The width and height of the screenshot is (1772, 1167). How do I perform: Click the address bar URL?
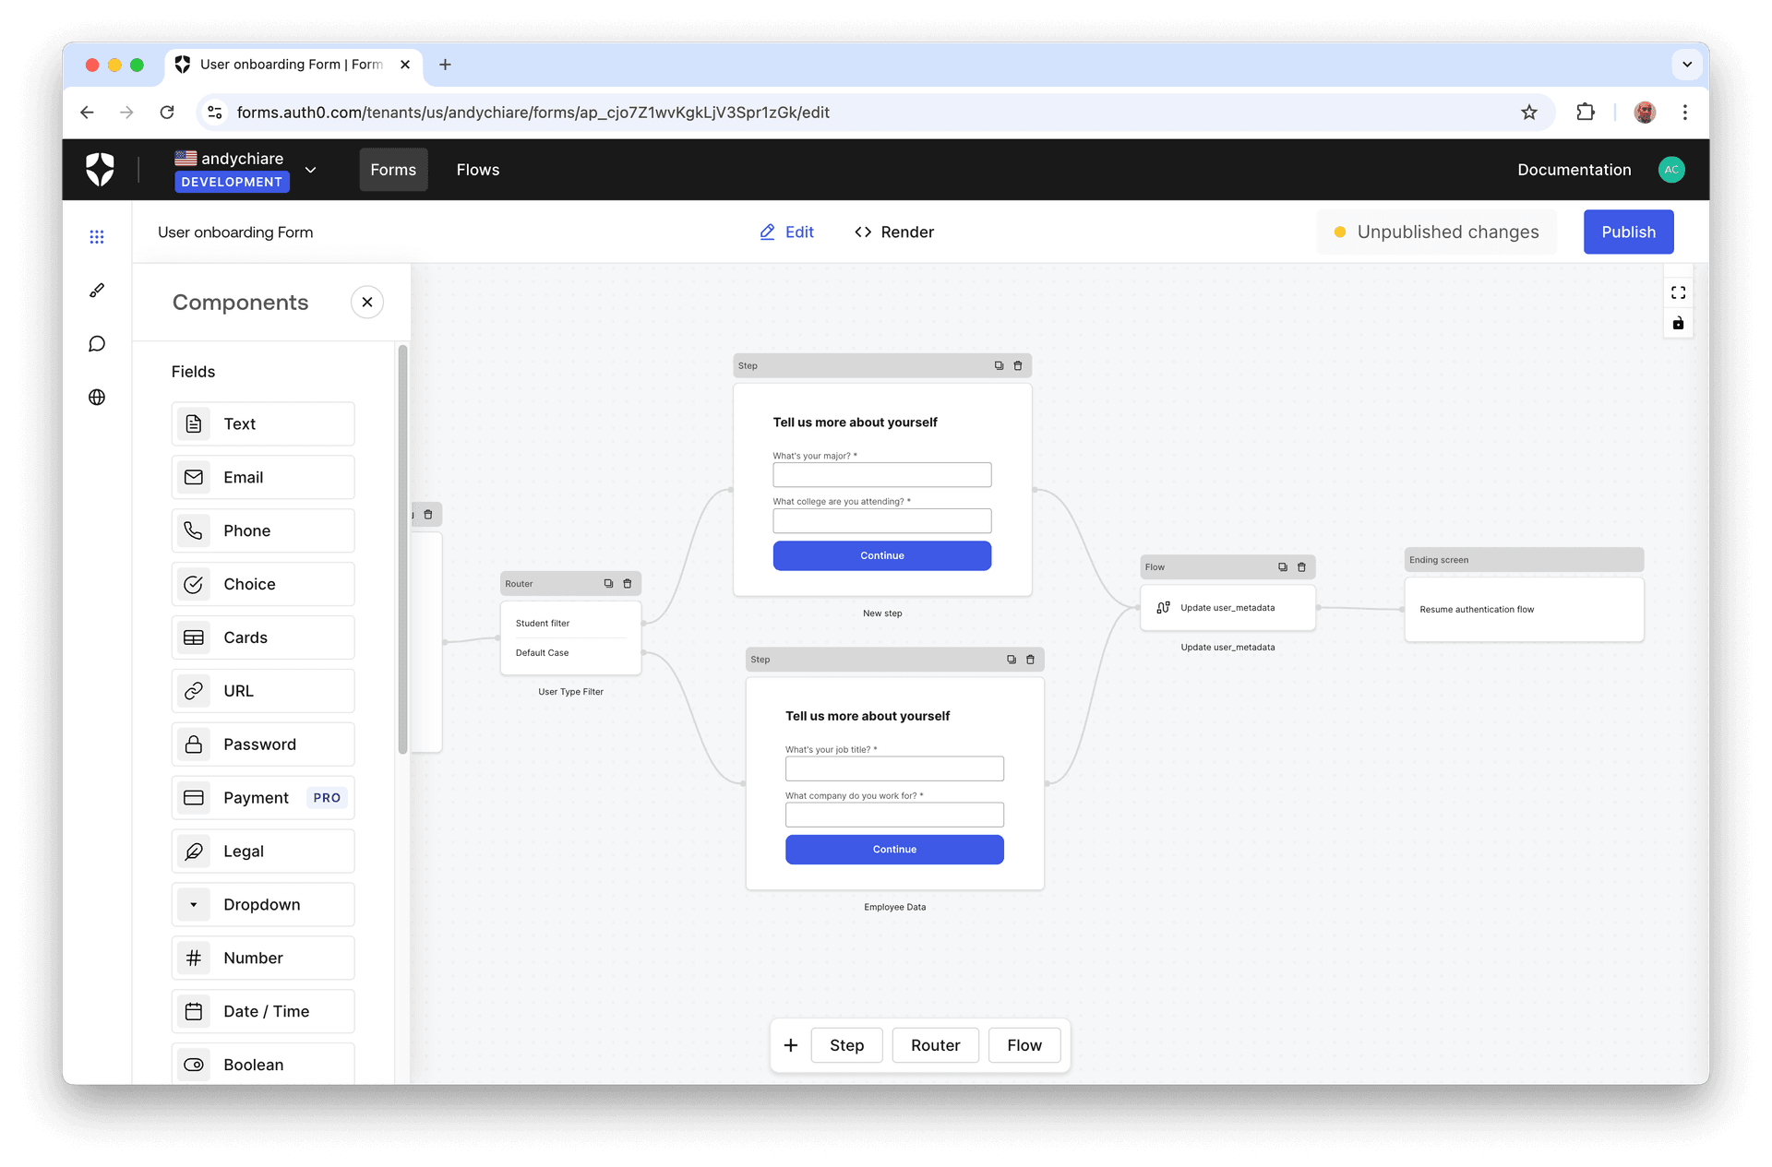click(x=533, y=113)
